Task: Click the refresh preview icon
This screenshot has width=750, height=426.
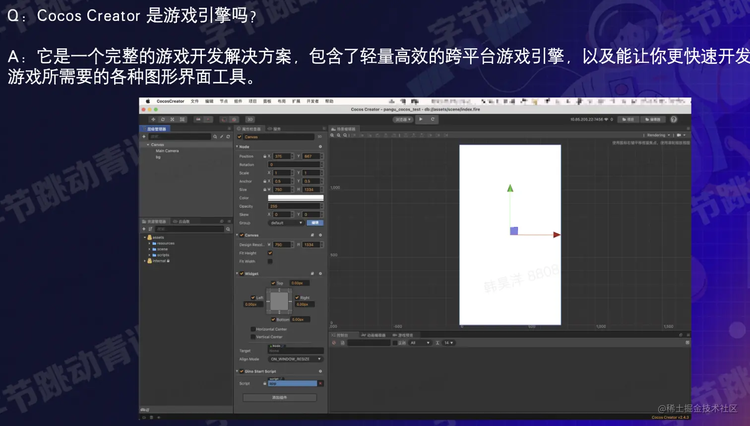Action: pyautogui.click(x=433, y=119)
